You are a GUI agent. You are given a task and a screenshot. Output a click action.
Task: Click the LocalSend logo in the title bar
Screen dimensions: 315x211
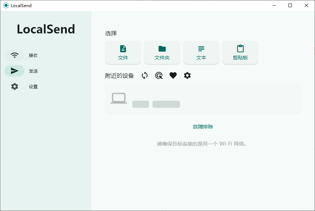[x=5, y=5]
